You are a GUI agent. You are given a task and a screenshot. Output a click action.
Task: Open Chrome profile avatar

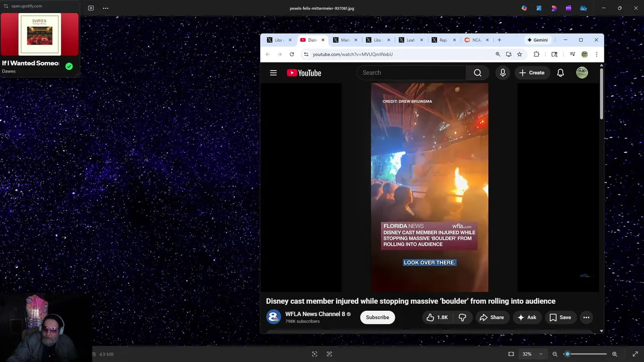(585, 54)
